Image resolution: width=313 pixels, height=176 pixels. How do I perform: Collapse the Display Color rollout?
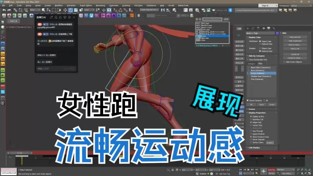(x=254, y=37)
